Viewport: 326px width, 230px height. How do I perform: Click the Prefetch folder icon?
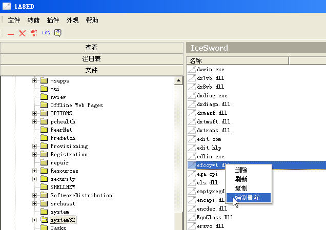pyautogui.click(x=44, y=138)
